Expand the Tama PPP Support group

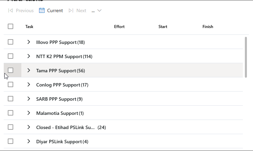[29, 70]
